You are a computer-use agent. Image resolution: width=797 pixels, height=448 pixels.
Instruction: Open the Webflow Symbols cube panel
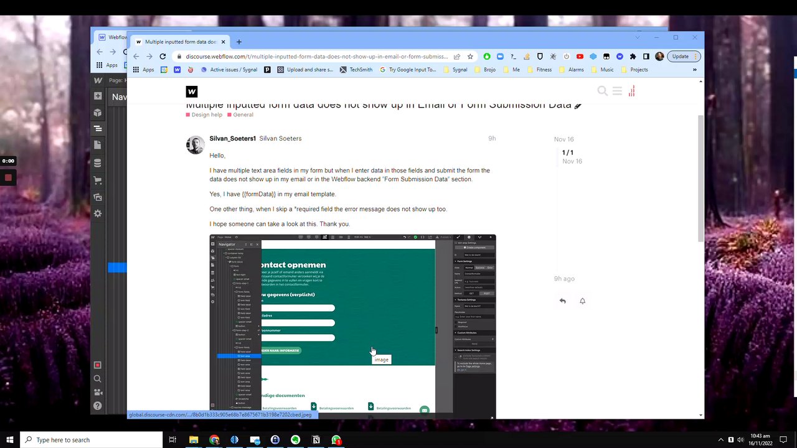tap(98, 113)
